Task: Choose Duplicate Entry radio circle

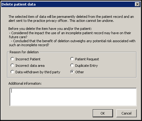Action: point(72,65)
